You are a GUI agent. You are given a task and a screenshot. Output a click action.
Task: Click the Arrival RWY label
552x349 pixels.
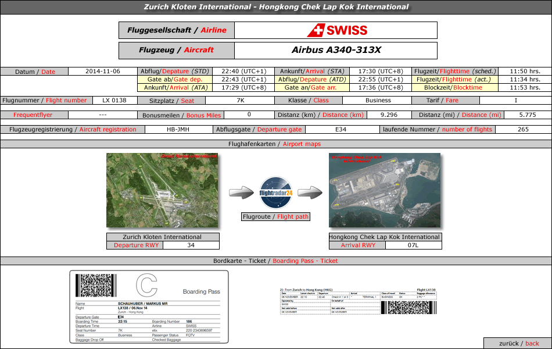[358, 245]
